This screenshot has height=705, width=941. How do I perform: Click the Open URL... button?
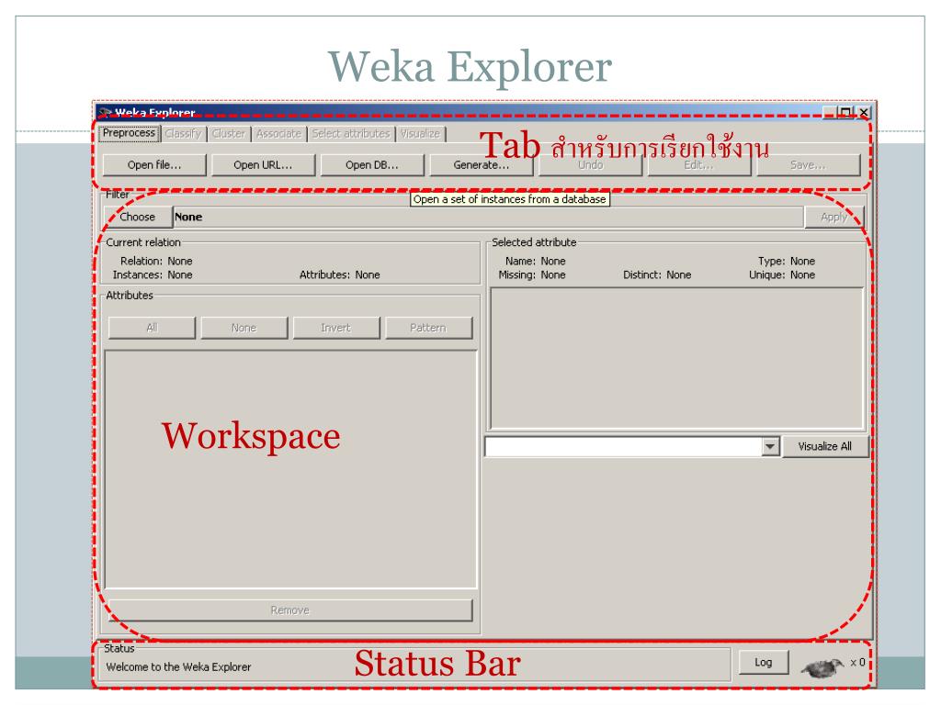point(263,165)
